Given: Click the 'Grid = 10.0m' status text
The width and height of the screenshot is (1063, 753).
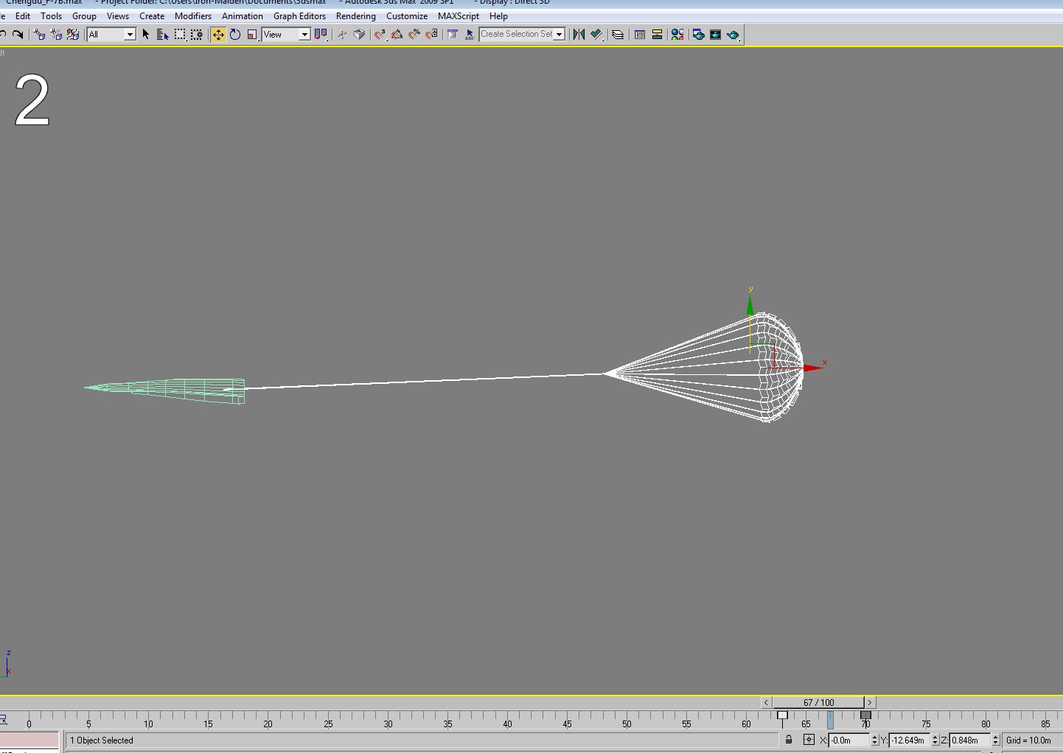Looking at the screenshot, I should pos(1029,740).
